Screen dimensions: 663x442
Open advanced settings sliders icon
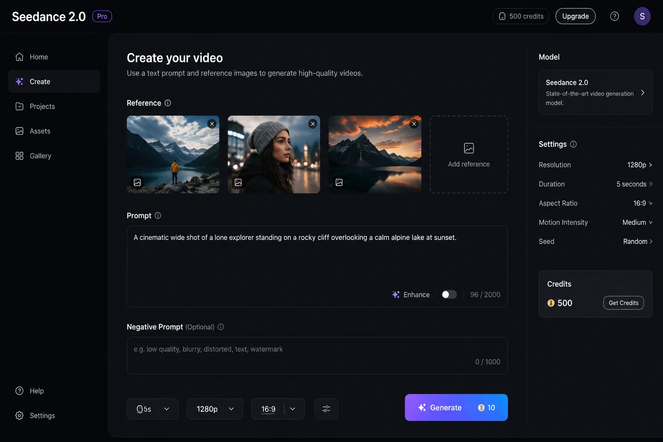[326, 409]
